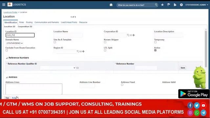Search for a Corporation ID with magnifier
The image size is (210, 118).
tap(128, 35)
